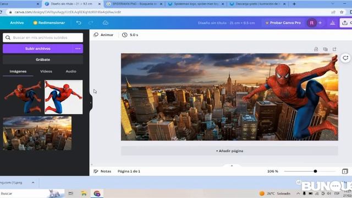Viewport: 352px width, 198px height.
Task: Adjust the zoom slider handle
Action: point(315,171)
